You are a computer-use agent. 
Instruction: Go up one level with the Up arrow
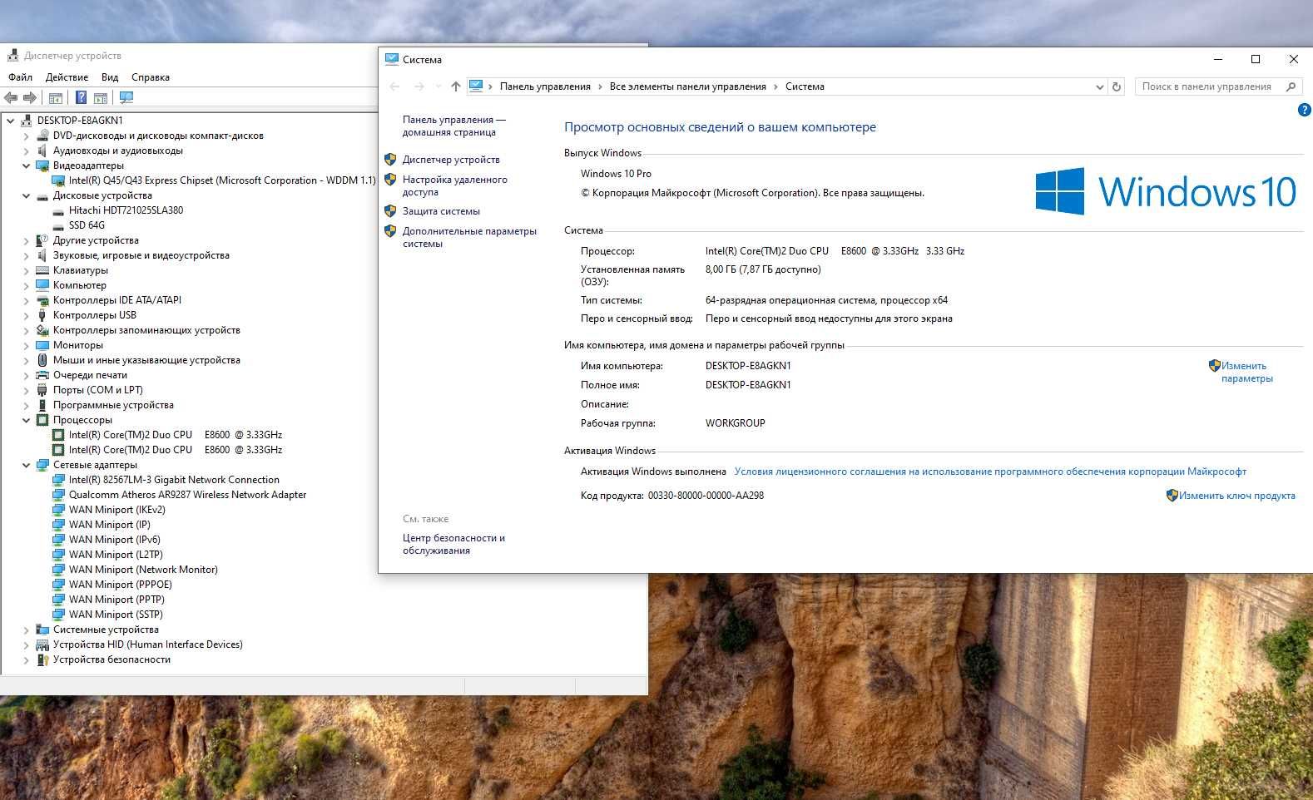[455, 86]
